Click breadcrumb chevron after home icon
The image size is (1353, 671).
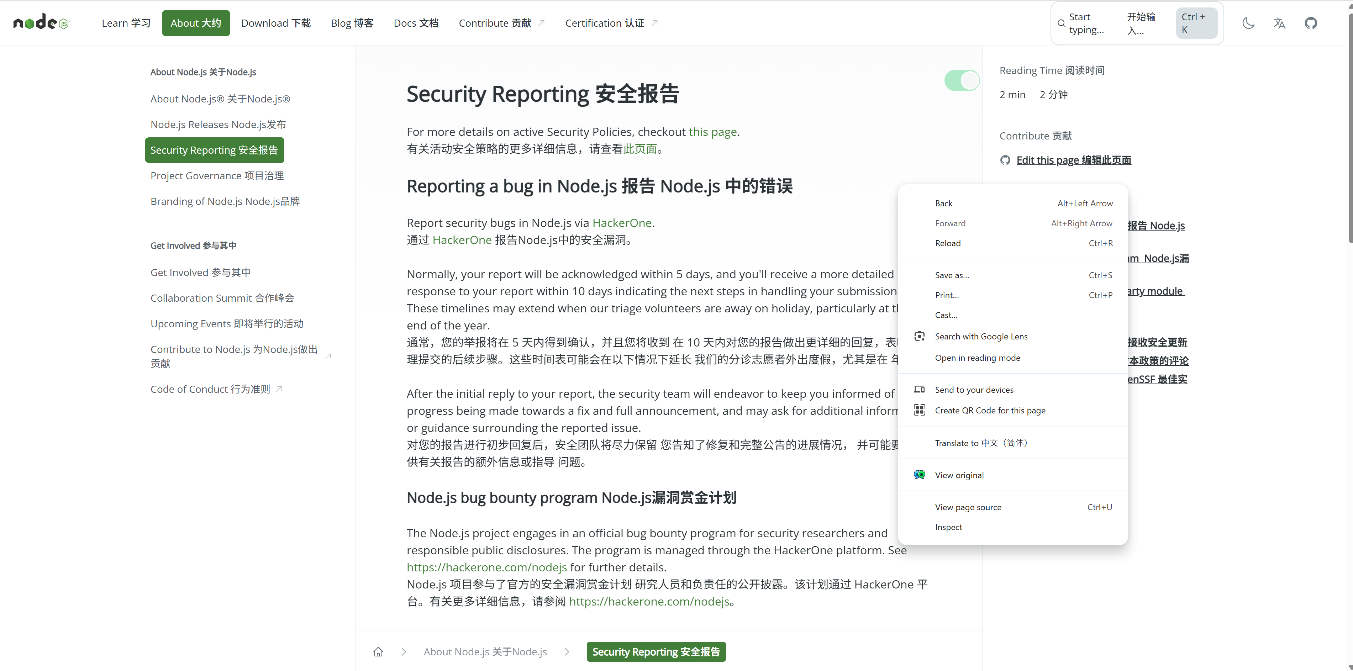click(404, 651)
